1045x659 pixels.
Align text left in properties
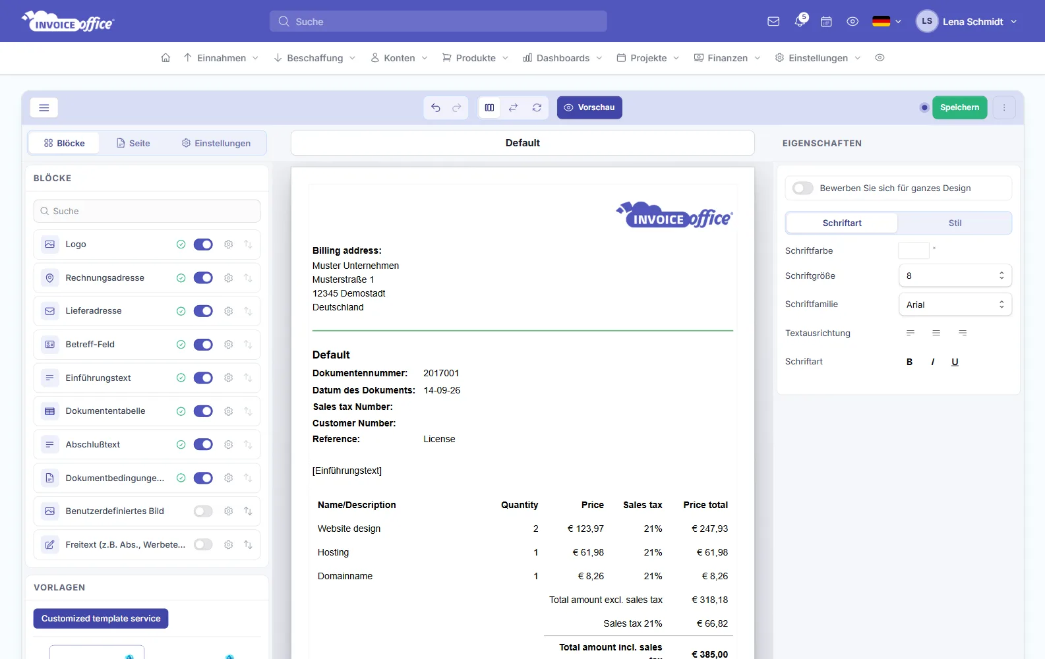click(x=911, y=333)
